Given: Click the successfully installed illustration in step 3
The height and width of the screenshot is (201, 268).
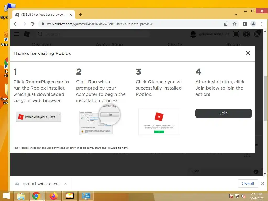Looking at the screenshot, I should click(x=159, y=121).
